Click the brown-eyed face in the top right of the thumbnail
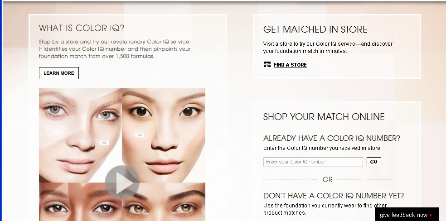Viewport: 446px width, 221px height. coord(164,135)
